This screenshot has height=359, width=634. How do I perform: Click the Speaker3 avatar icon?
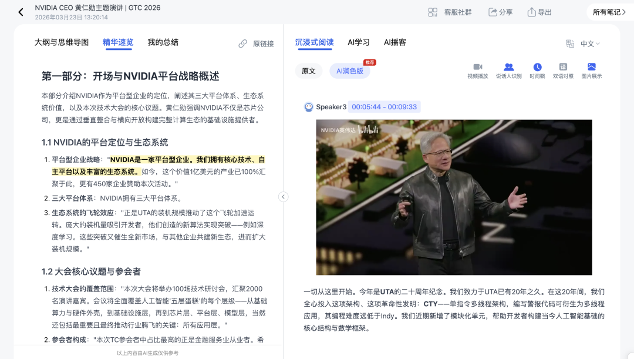tap(309, 107)
